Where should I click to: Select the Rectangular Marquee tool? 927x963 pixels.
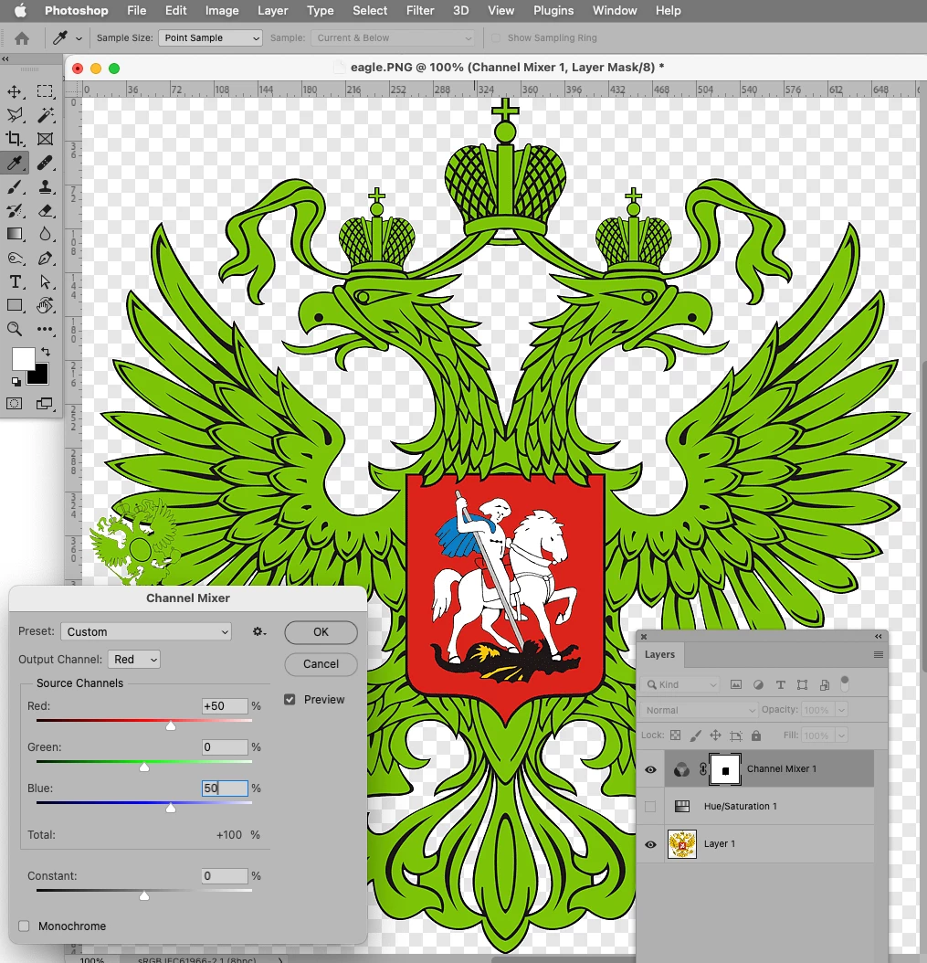click(x=45, y=92)
